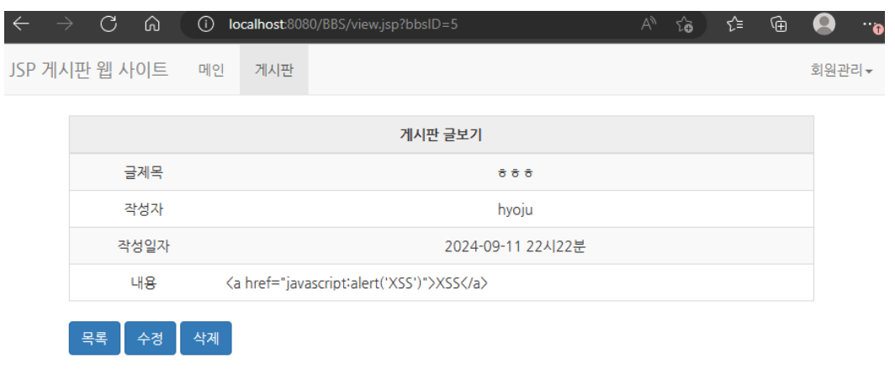Select the 게시판 menu tab
The image size is (895, 369).
tap(273, 71)
